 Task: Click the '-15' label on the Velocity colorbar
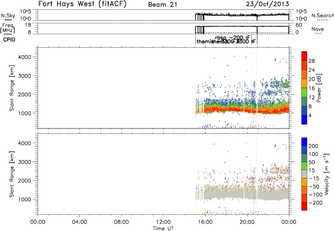tap(314, 178)
